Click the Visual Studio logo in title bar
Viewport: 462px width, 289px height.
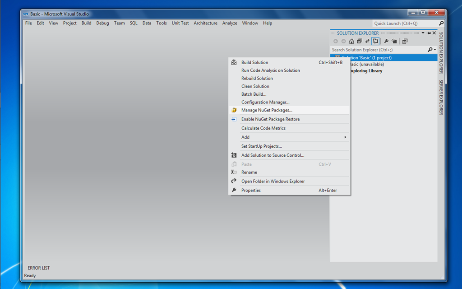[26, 14]
